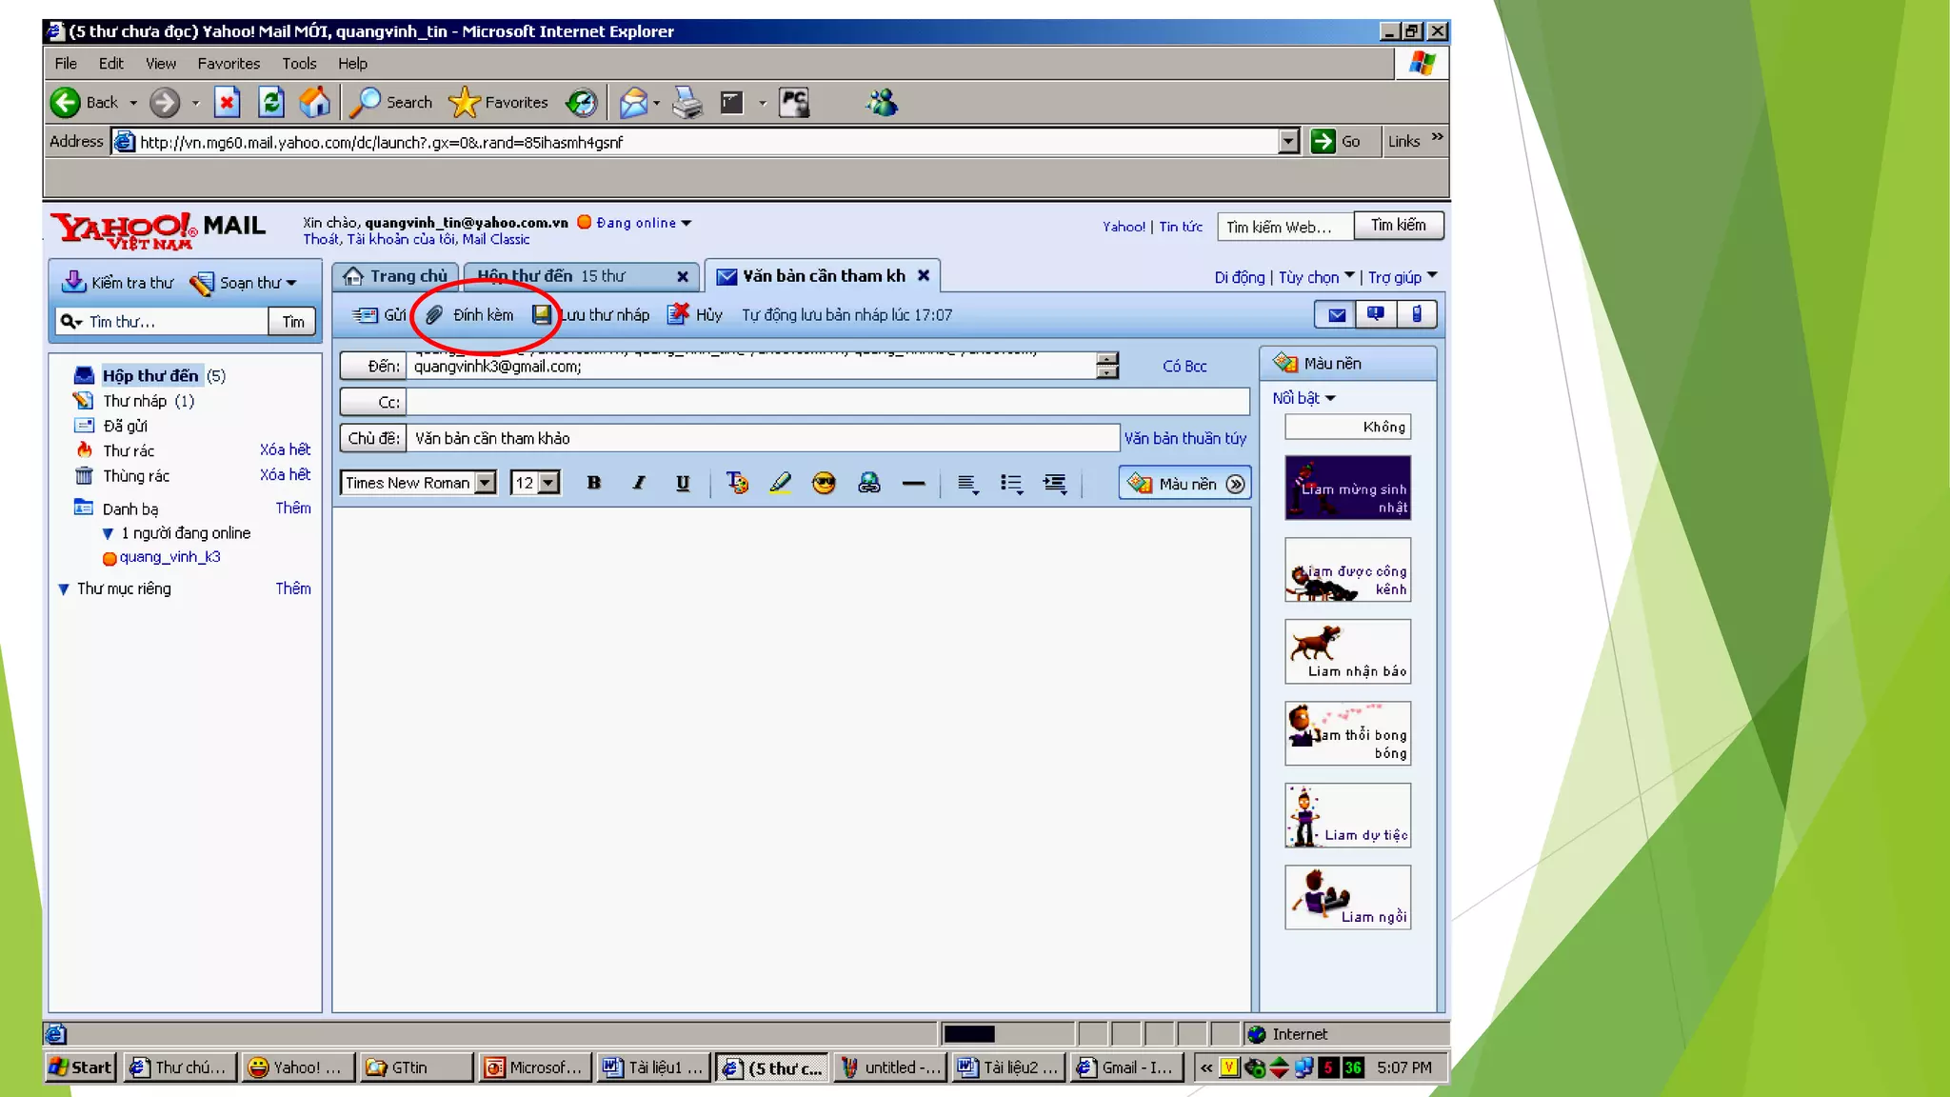Screen dimensions: 1950x1097
Task: Toggle italic formatting
Action: (639, 483)
